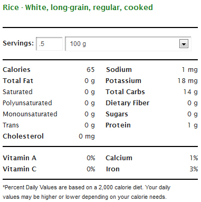This screenshot has width=201, height=202.
Task: Click the Cholesterol label
Action: pyautogui.click(x=23, y=136)
